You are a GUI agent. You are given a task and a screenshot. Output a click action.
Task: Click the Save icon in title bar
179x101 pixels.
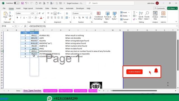coord(22,3)
